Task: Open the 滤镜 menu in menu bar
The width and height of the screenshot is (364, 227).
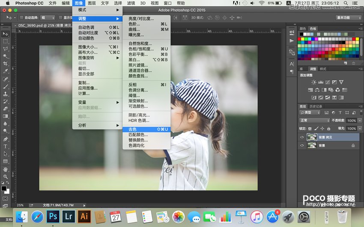Action: click(x=131, y=3)
